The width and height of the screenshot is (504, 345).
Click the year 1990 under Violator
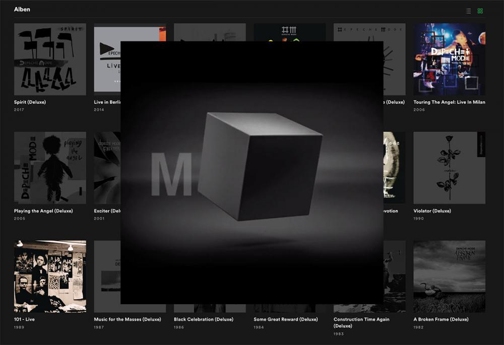pos(418,219)
